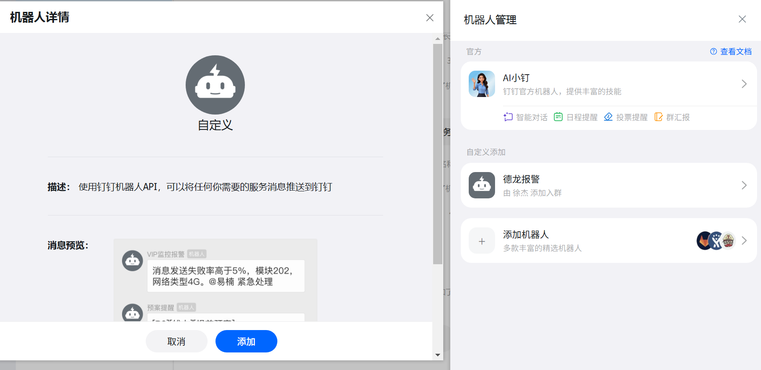Click the custom robot avatar icon
This screenshot has height=370, width=761.
pyautogui.click(x=215, y=85)
